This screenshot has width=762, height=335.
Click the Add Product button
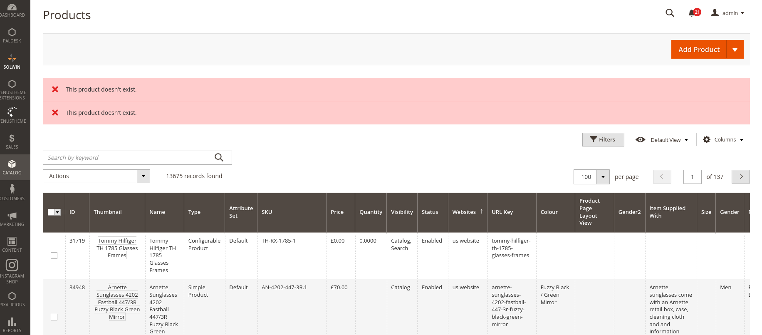(699, 50)
